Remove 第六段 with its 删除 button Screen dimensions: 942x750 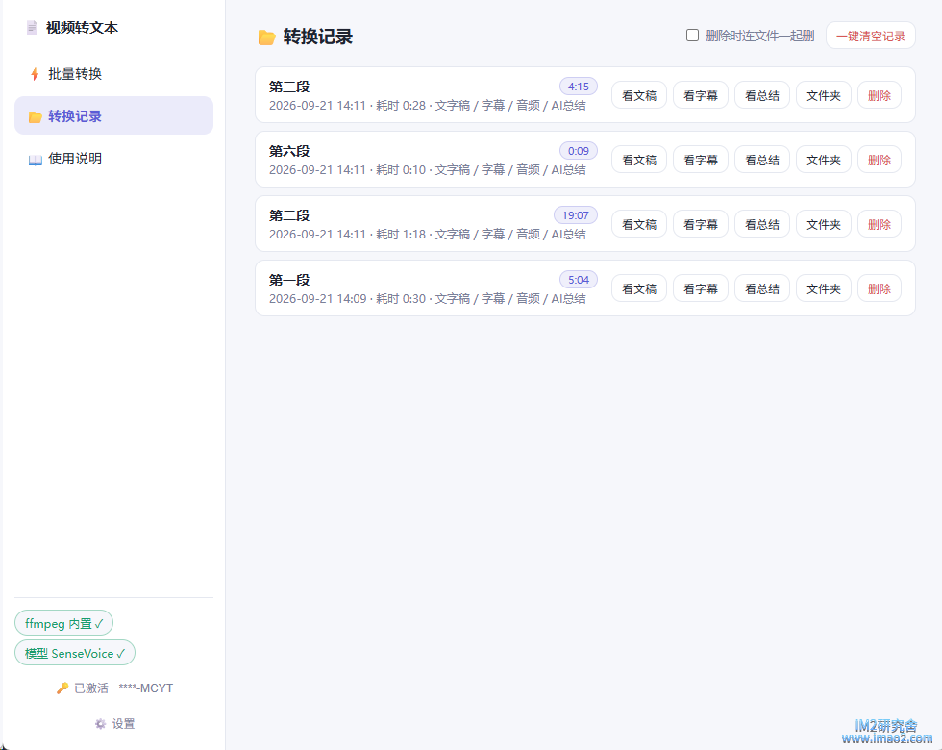[x=880, y=160]
